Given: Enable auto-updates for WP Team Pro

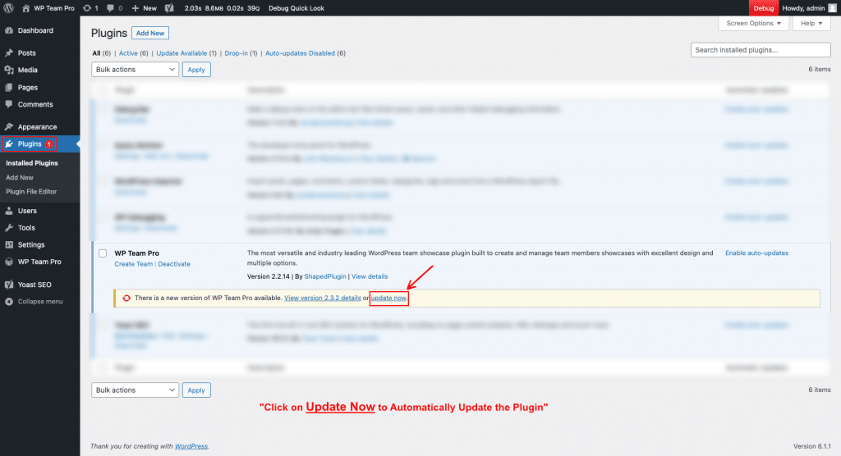Looking at the screenshot, I should (756, 253).
